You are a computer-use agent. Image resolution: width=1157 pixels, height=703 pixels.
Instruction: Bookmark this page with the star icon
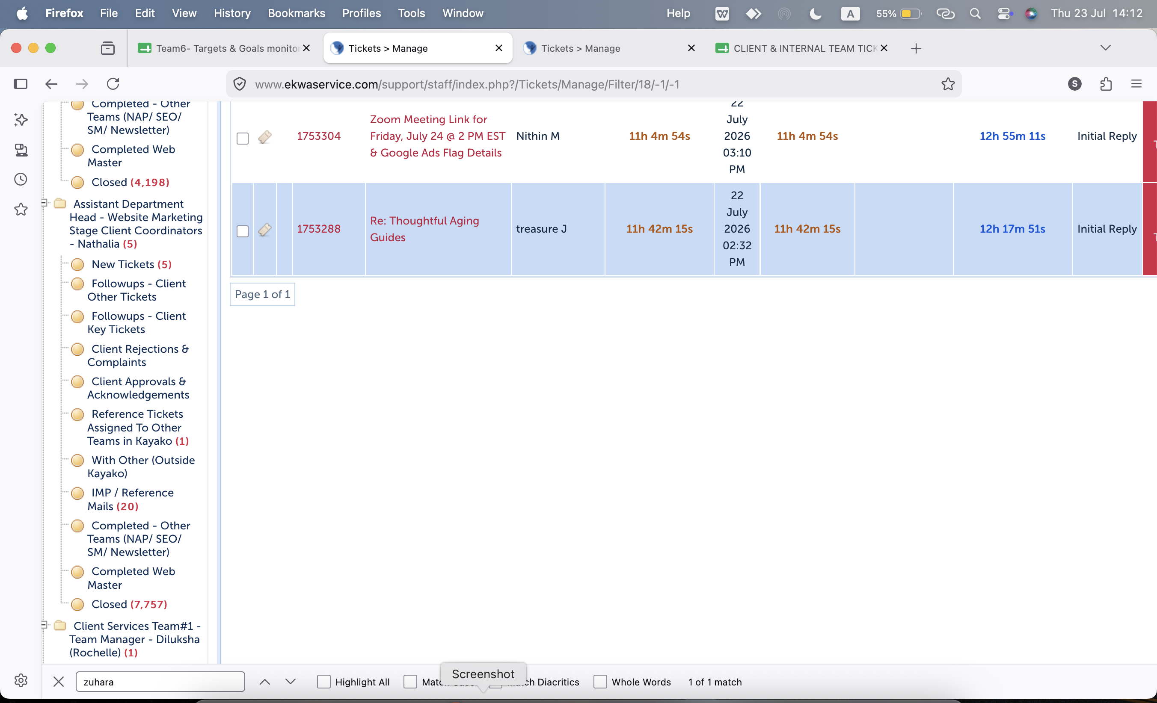click(x=948, y=84)
